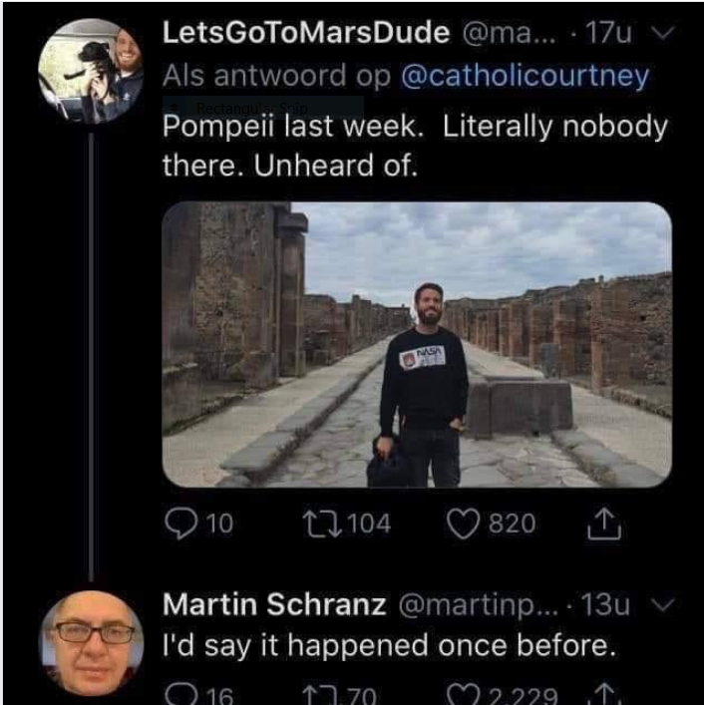Like the Pompeii tweet with 820 likes
This screenshot has width=704, height=705.
pos(462,524)
